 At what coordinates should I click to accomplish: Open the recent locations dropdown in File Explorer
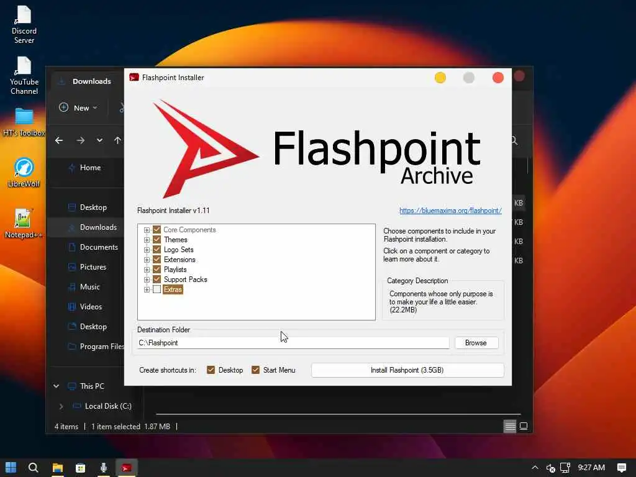coord(99,140)
